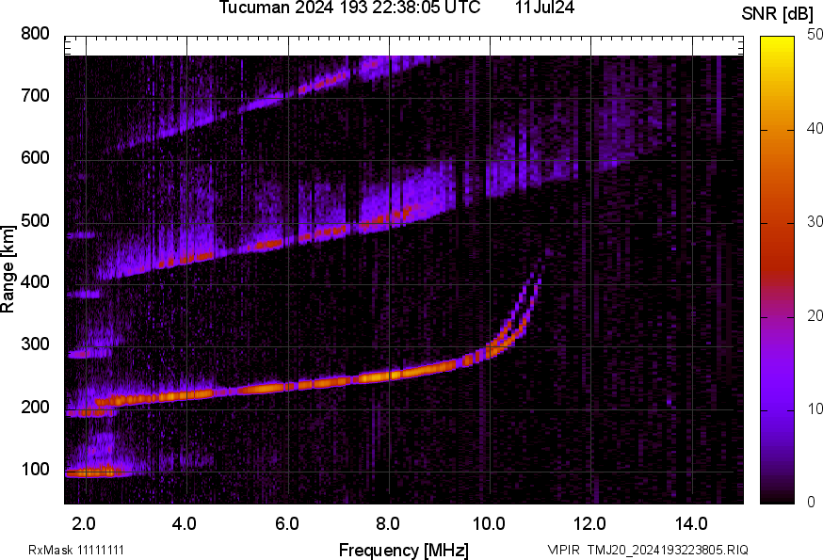Click the 11Jul24 date label
Screen dimensions: 823x560
(545, 8)
